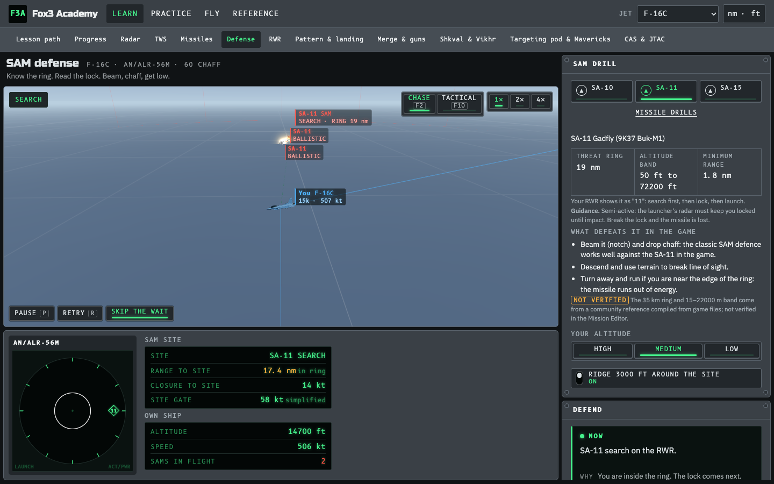The width and height of the screenshot is (774, 484).
Task: Set simulation speed to 4×
Action: coord(541,101)
